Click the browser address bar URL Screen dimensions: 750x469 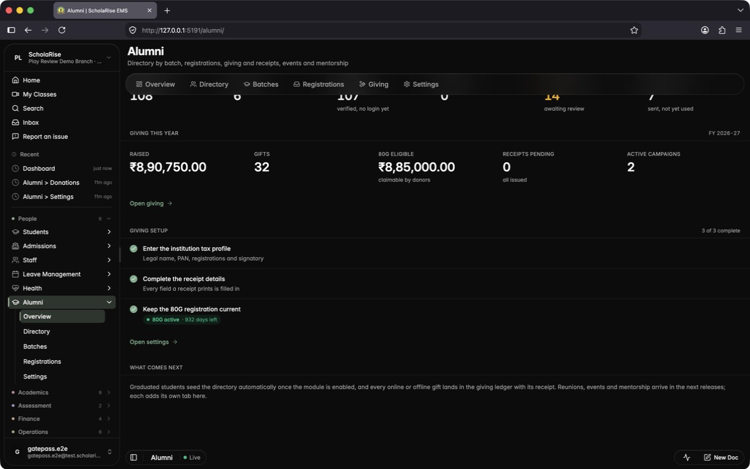[x=182, y=30]
